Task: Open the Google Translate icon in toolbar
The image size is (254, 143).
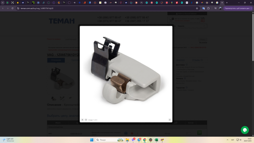Action: click(204, 8)
